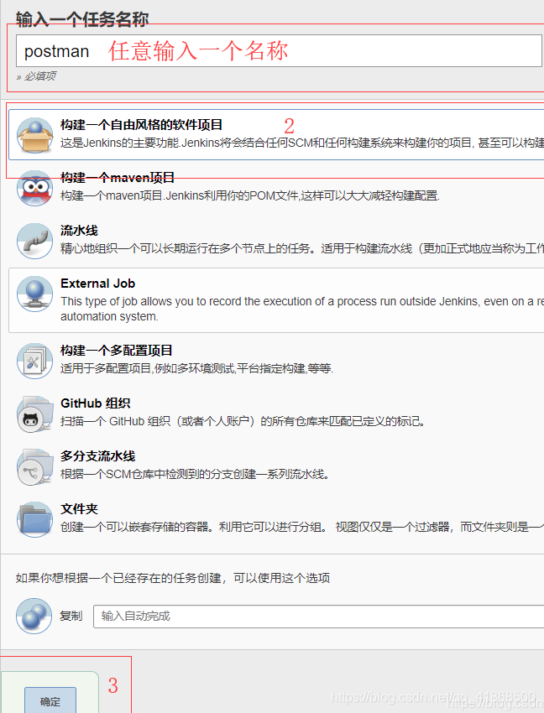Select 构建一个自由风格的软件项目 title
The width and height of the screenshot is (544, 713).
[141, 125]
